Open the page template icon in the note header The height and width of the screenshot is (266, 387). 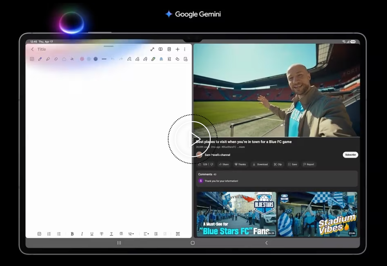[x=169, y=49]
